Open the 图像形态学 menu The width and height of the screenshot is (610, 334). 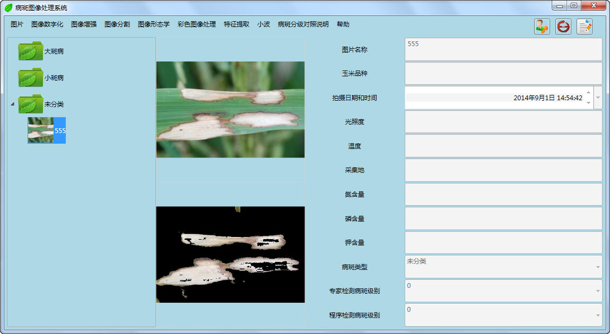(x=154, y=24)
